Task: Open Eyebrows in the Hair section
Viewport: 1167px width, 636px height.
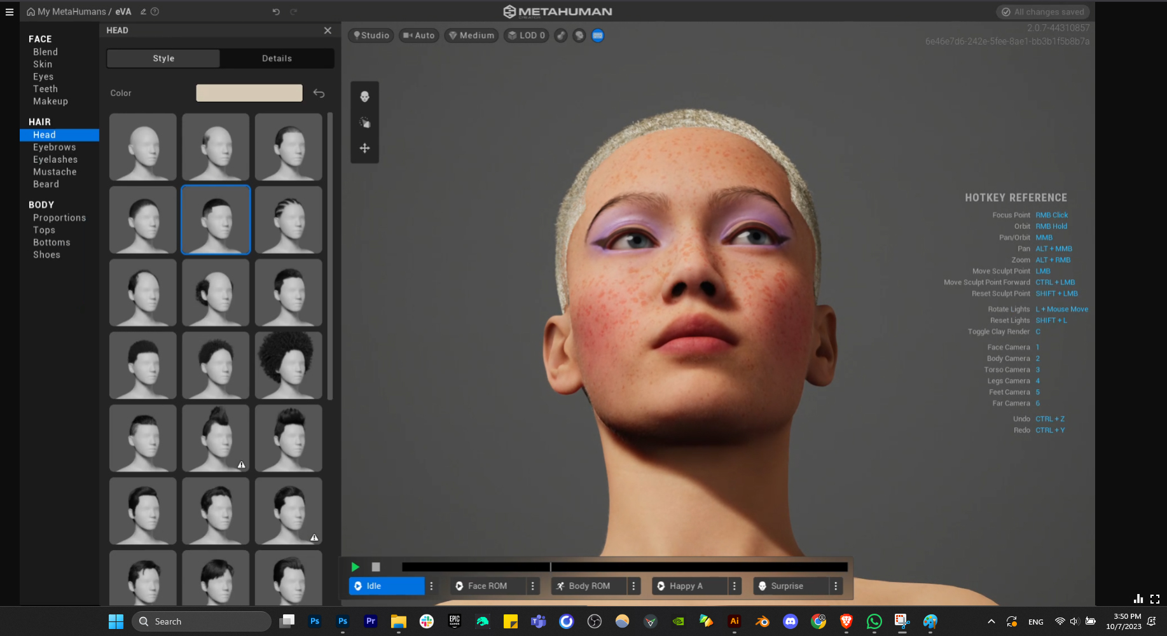Action: point(55,147)
